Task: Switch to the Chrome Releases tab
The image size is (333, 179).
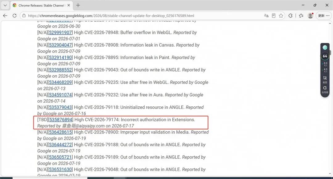Action: click(x=41, y=5)
